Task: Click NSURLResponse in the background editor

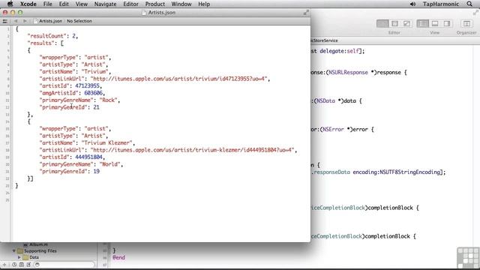Action: click(348, 73)
